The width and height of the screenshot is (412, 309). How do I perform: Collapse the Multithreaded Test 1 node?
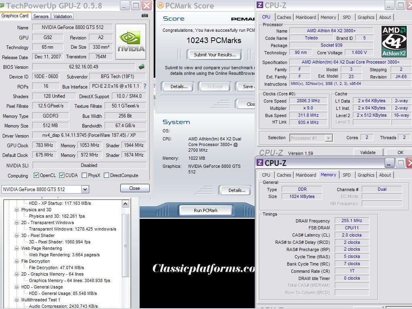(x=16, y=300)
